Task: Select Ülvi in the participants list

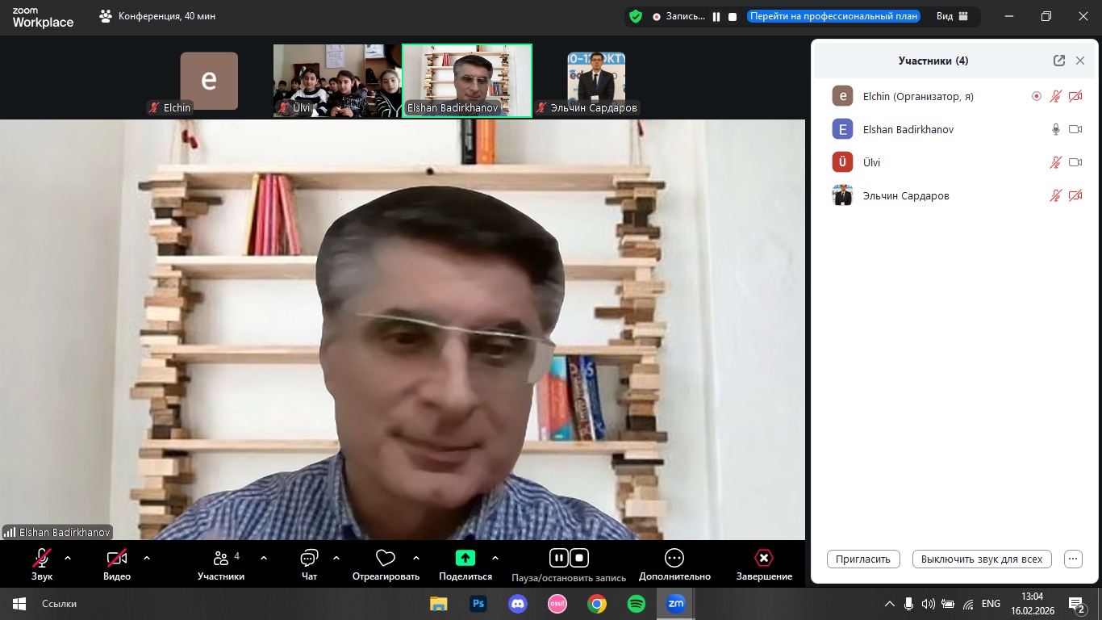Action: point(871,162)
